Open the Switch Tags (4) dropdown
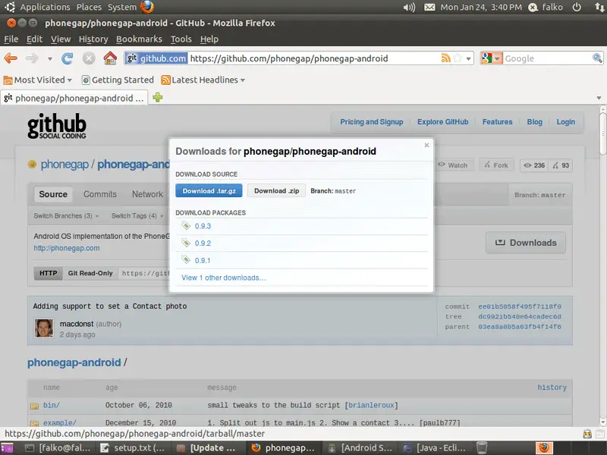 pyautogui.click(x=137, y=216)
